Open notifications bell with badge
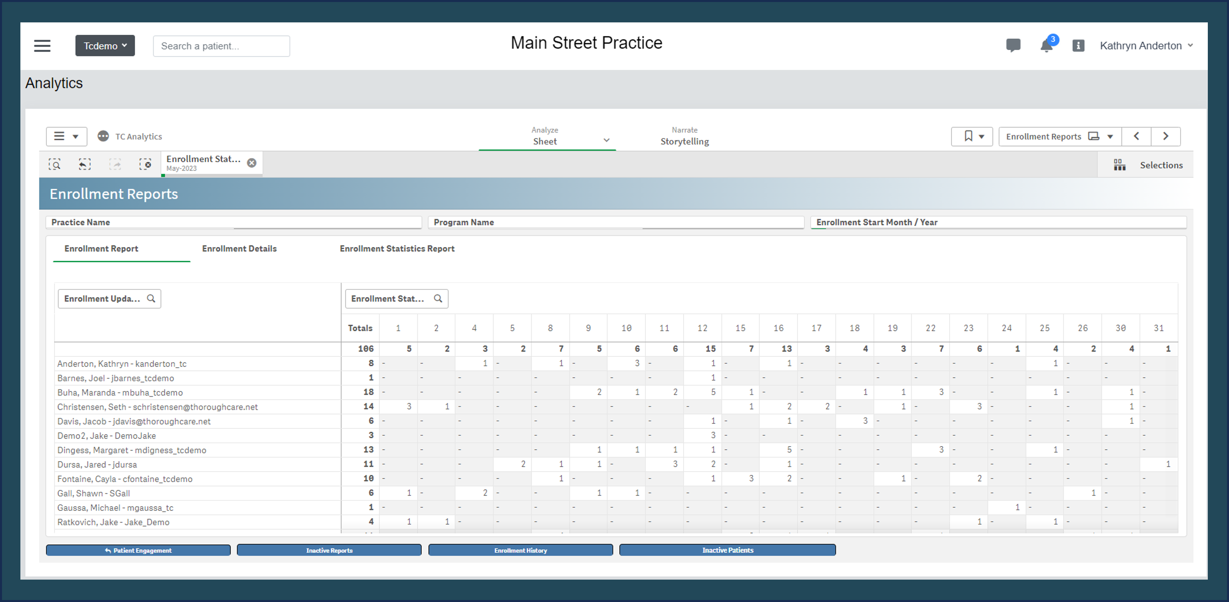 coord(1046,45)
